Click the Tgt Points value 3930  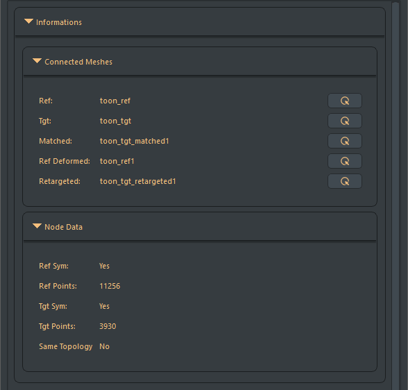point(108,326)
